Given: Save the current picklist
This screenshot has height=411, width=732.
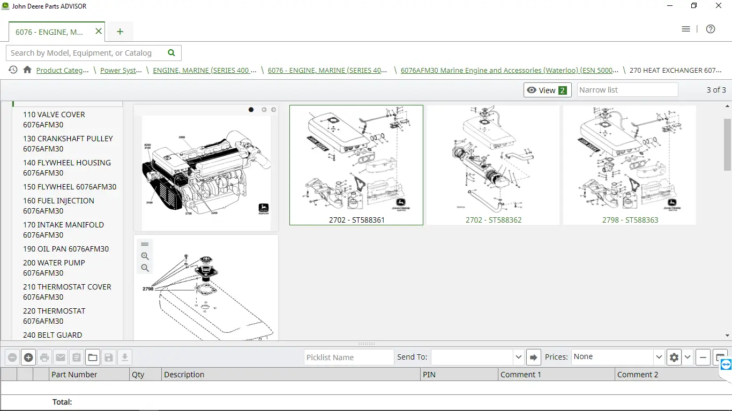Looking at the screenshot, I should [x=108, y=357].
